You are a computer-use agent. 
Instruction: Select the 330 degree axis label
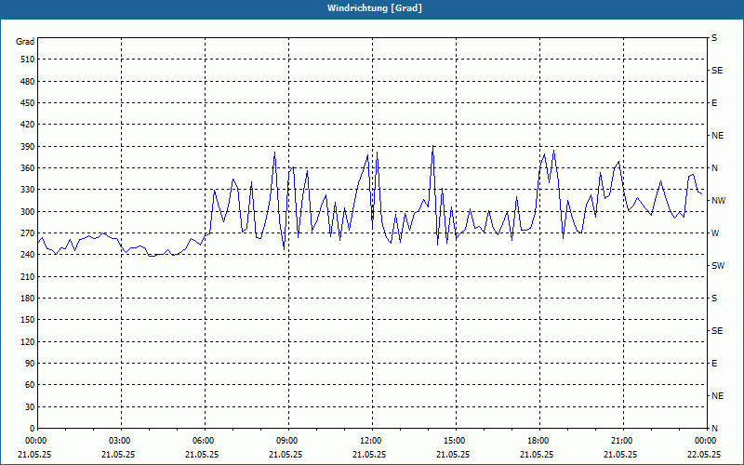point(28,190)
